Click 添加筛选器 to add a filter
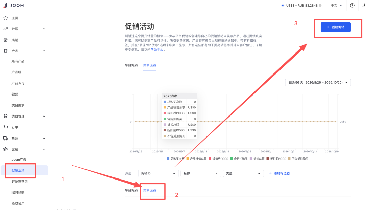 pos(279,173)
